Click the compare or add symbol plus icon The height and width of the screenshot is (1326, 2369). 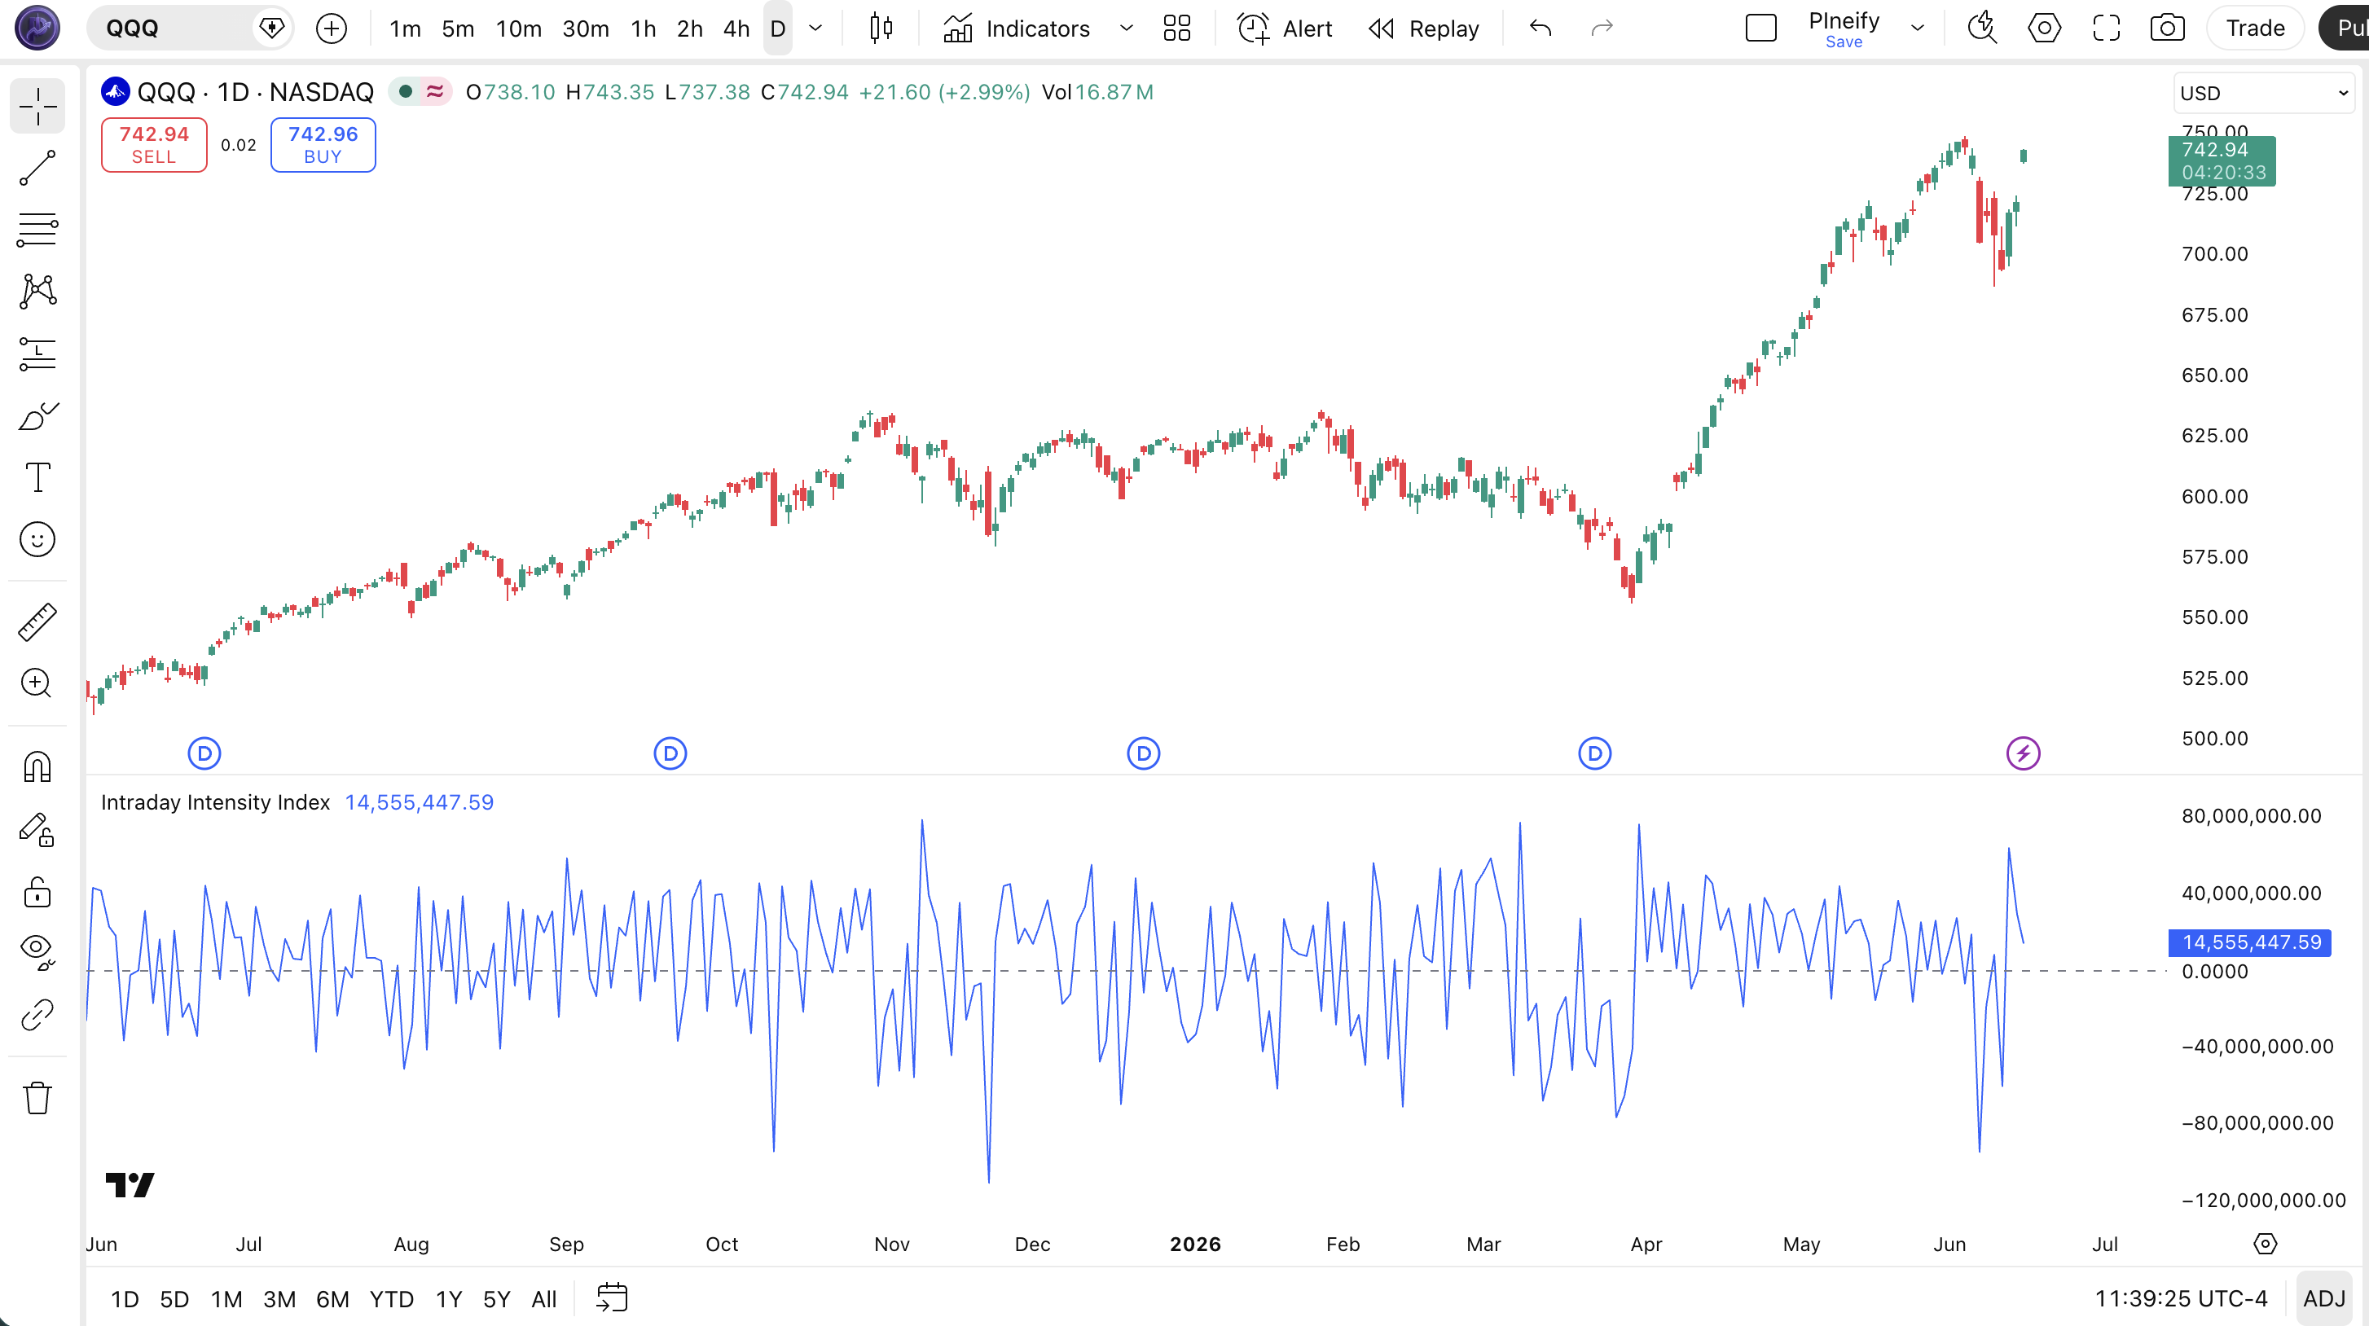coord(331,29)
